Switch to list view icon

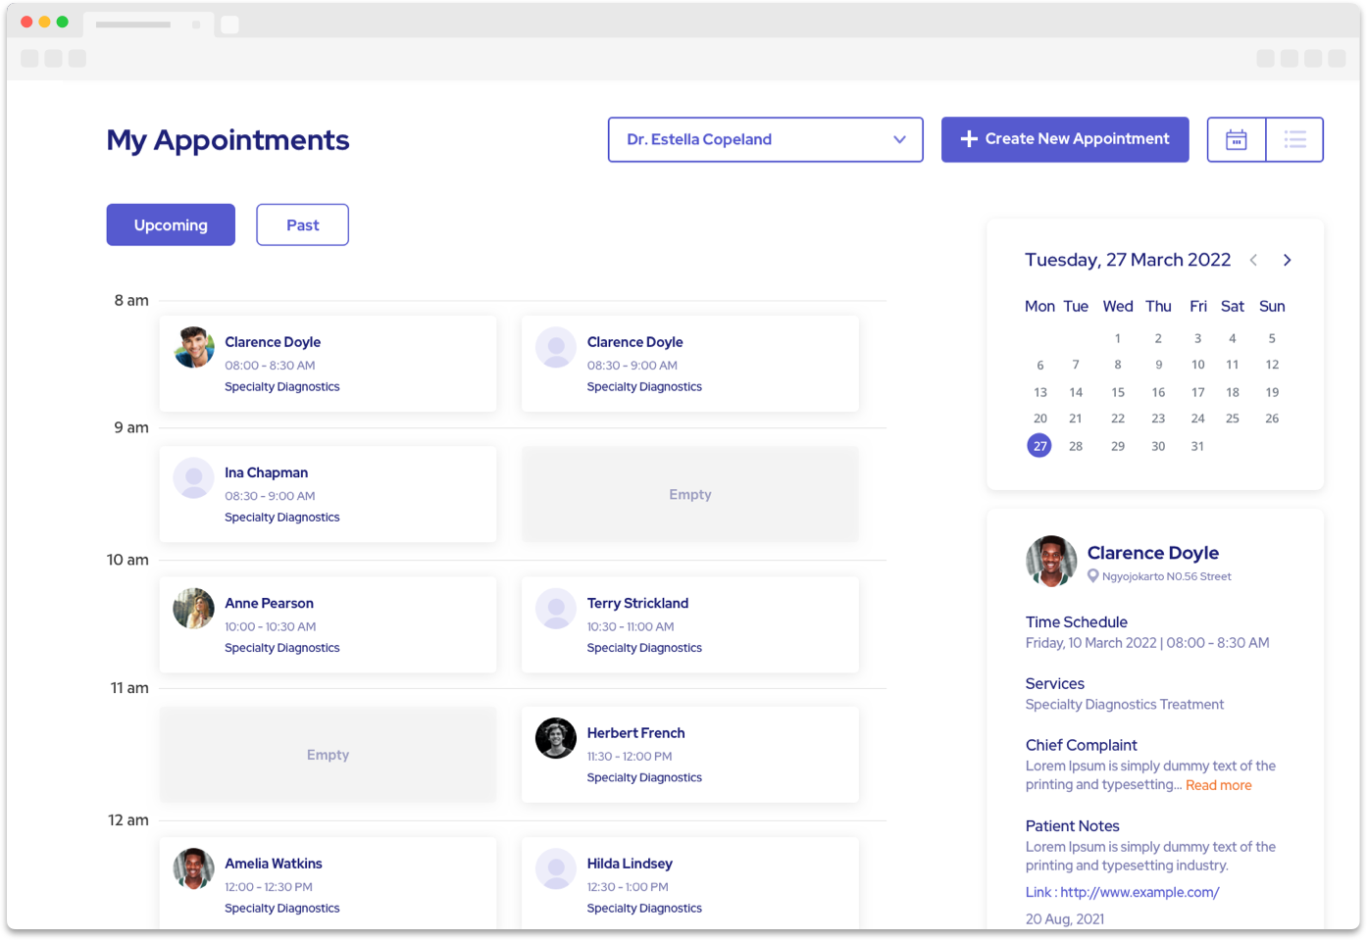(1294, 140)
